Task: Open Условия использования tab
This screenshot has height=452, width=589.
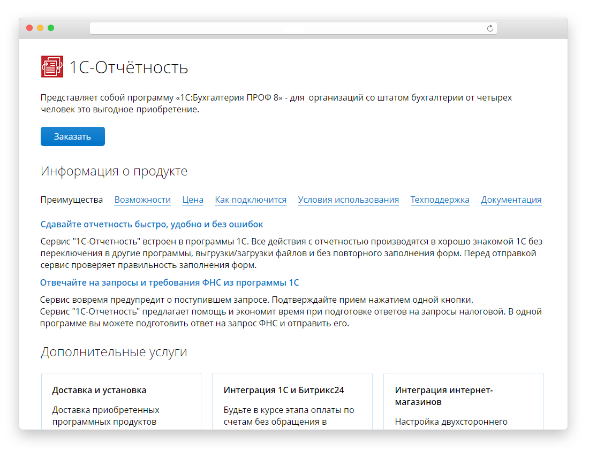Action: pyautogui.click(x=348, y=200)
